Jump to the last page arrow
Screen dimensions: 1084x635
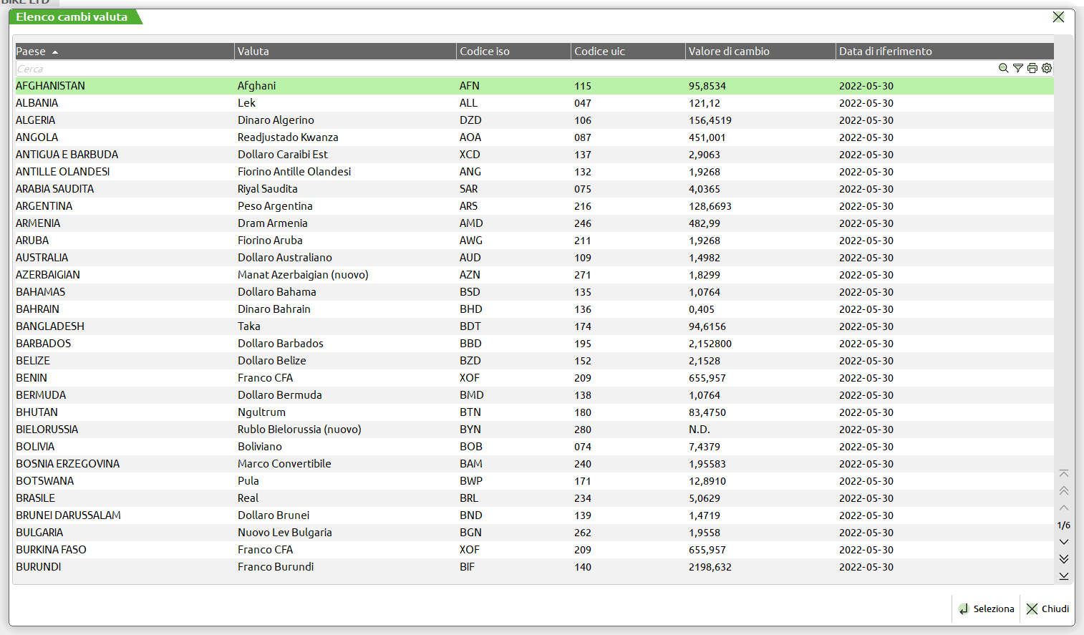click(1064, 576)
